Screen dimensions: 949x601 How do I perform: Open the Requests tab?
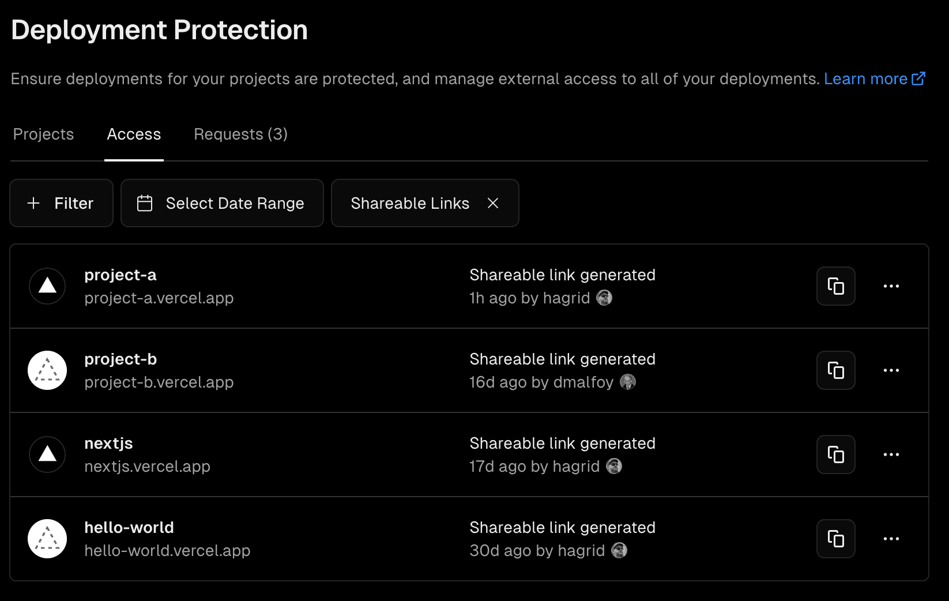point(240,134)
